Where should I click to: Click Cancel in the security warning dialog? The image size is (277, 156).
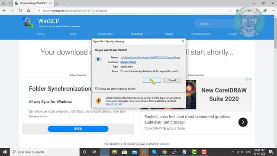point(172,80)
